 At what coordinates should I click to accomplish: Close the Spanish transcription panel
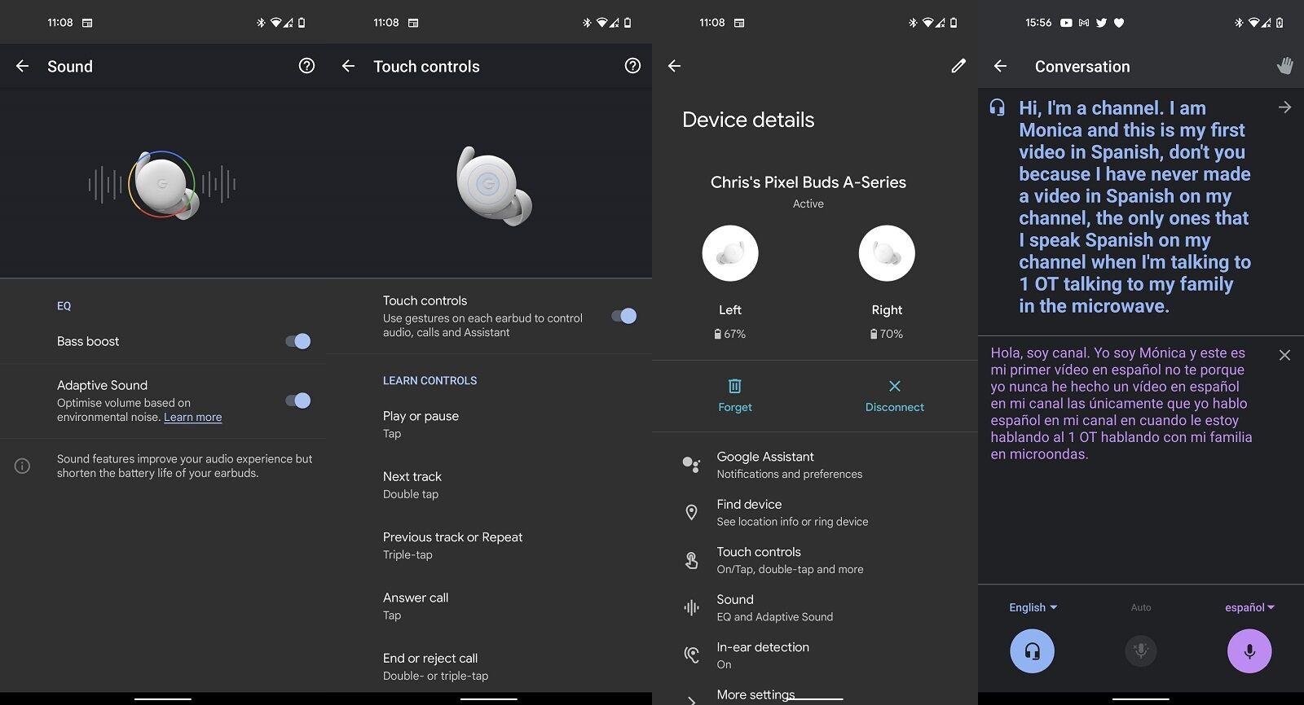(x=1284, y=355)
